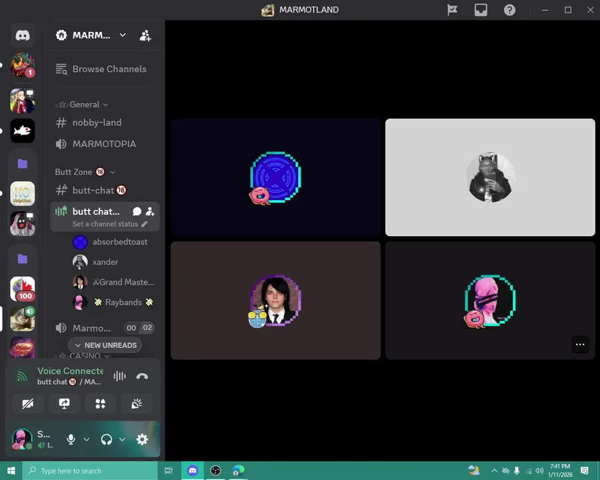Select user Raybands in voice list
The height and width of the screenshot is (480, 600).
point(113,302)
